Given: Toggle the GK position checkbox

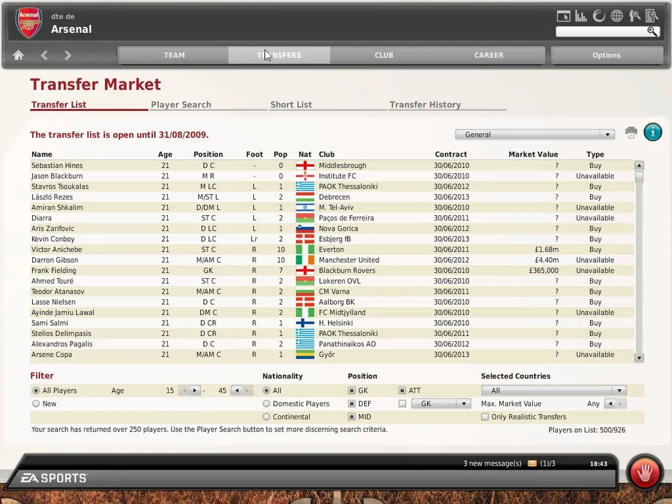Looking at the screenshot, I should tap(351, 390).
